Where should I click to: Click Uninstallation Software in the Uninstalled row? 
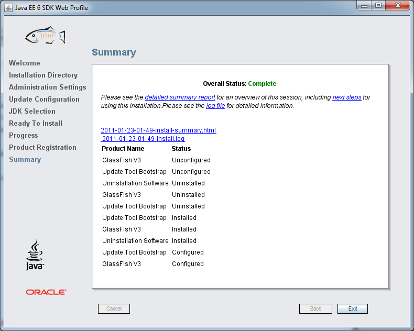pos(135,183)
